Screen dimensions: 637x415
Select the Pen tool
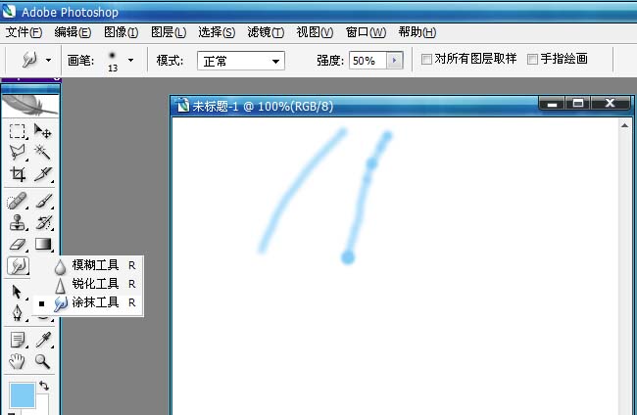17,313
